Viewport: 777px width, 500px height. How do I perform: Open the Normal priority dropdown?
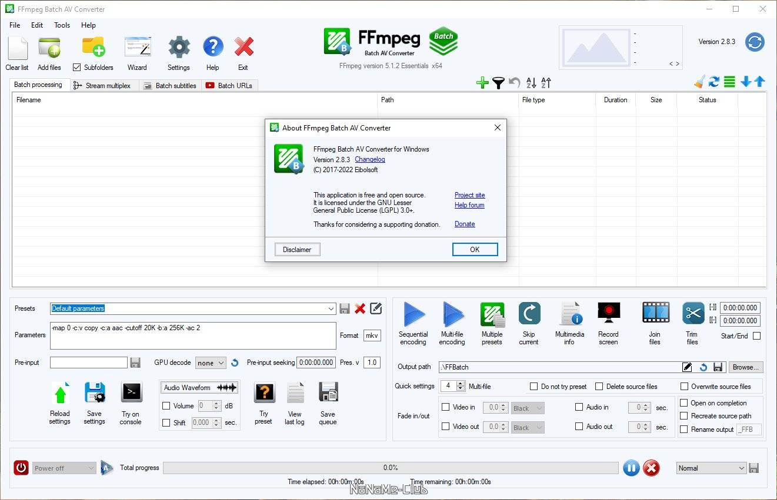coord(712,468)
